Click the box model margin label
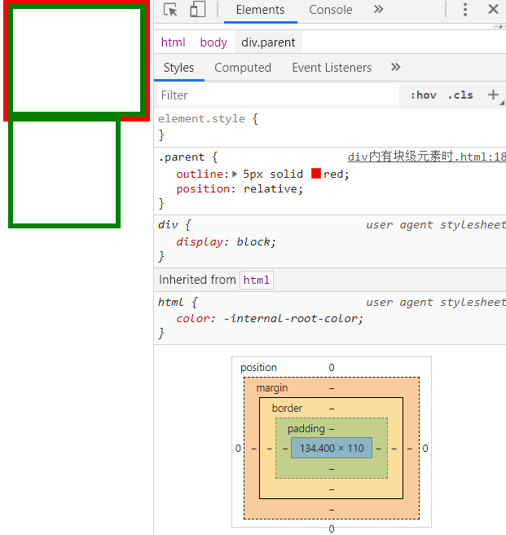This screenshot has width=506, height=535. (x=272, y=388)
